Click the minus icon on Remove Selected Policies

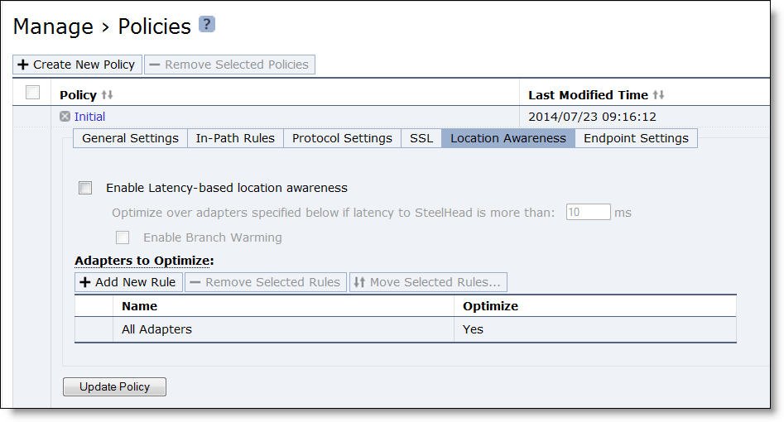click(155, 65)
